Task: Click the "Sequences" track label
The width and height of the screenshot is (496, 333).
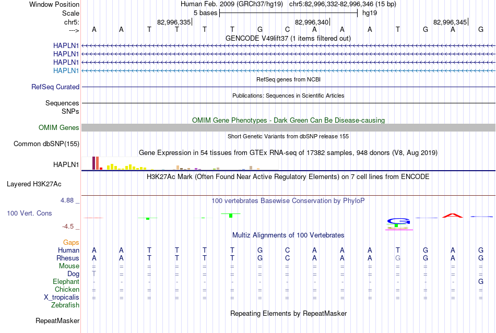Action: click(x=62, y=103)
